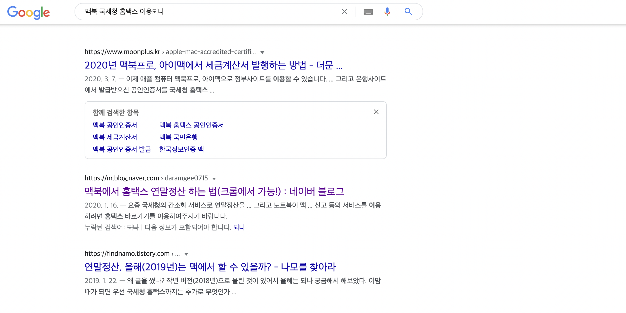Open 맥북에서 홈택스 연말정산 하는 법 result
626x313 pixels.
(214, 191)
